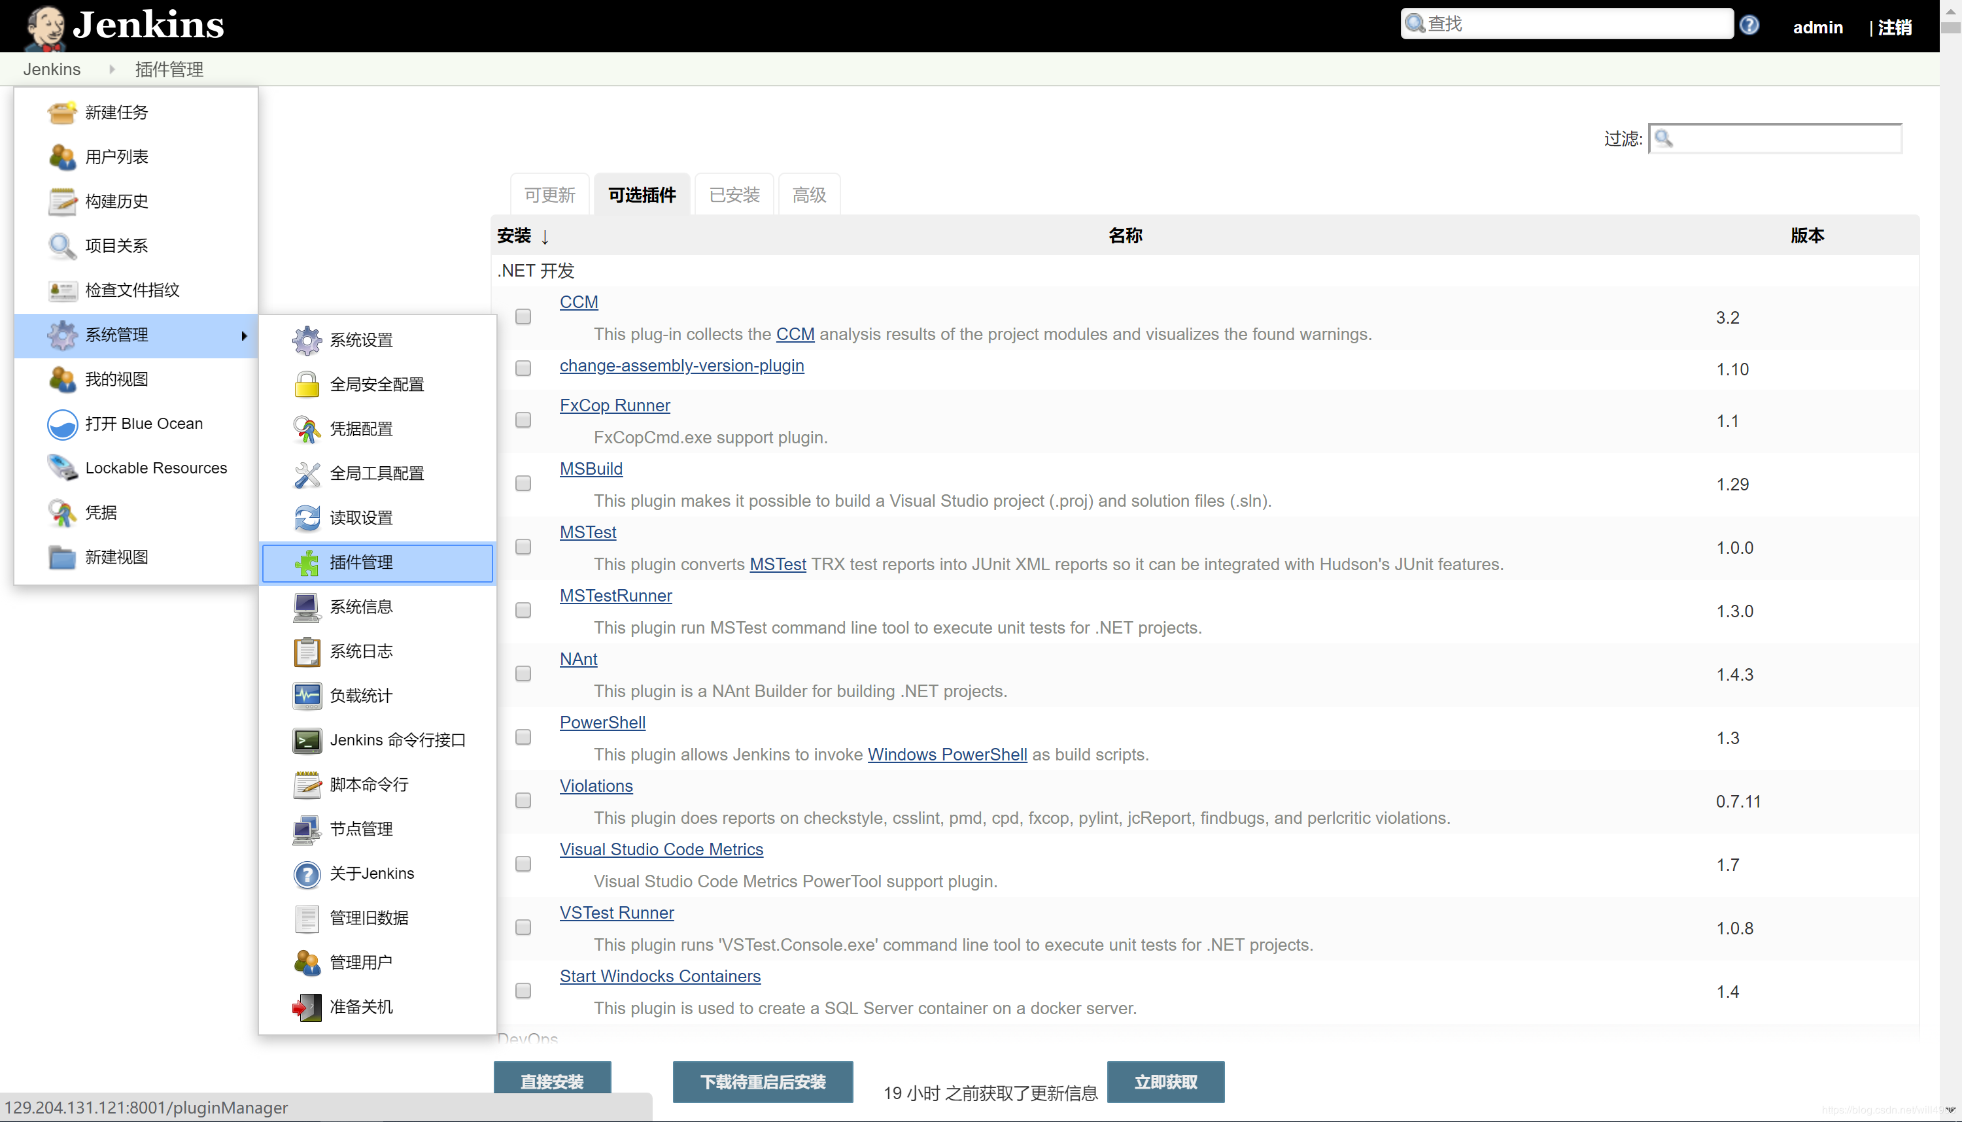
Task: Enable the MSTest plugin checkbox
Action: point(523,547)
